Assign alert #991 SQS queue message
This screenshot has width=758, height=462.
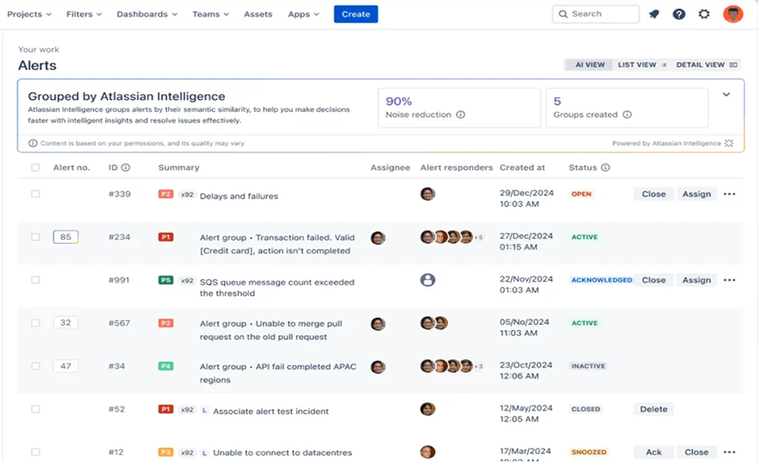tap(697, 280)
